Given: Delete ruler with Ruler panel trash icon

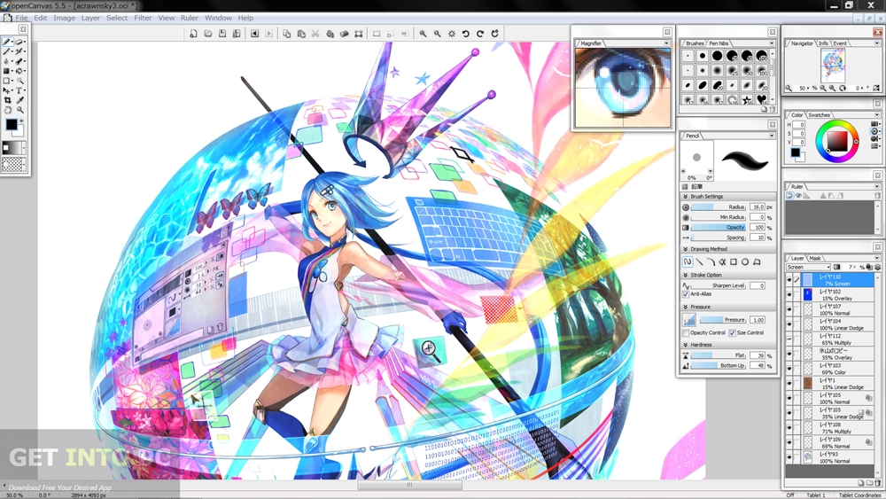Looking at the screenshot, I should coord(877,196).
